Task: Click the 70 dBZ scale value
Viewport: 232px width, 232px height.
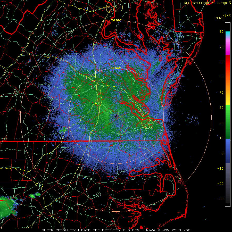Action: pos(221,47)
